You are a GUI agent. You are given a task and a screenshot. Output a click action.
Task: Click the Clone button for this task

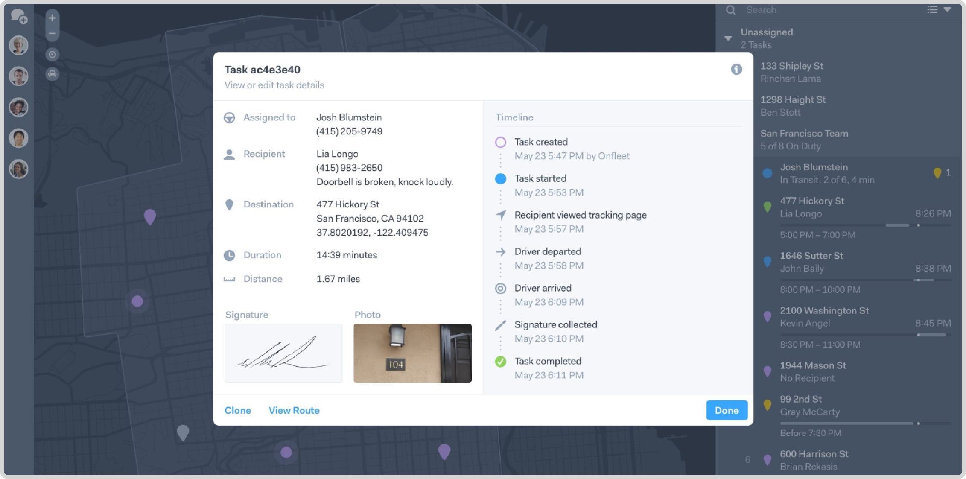click(x=238, y=410)
